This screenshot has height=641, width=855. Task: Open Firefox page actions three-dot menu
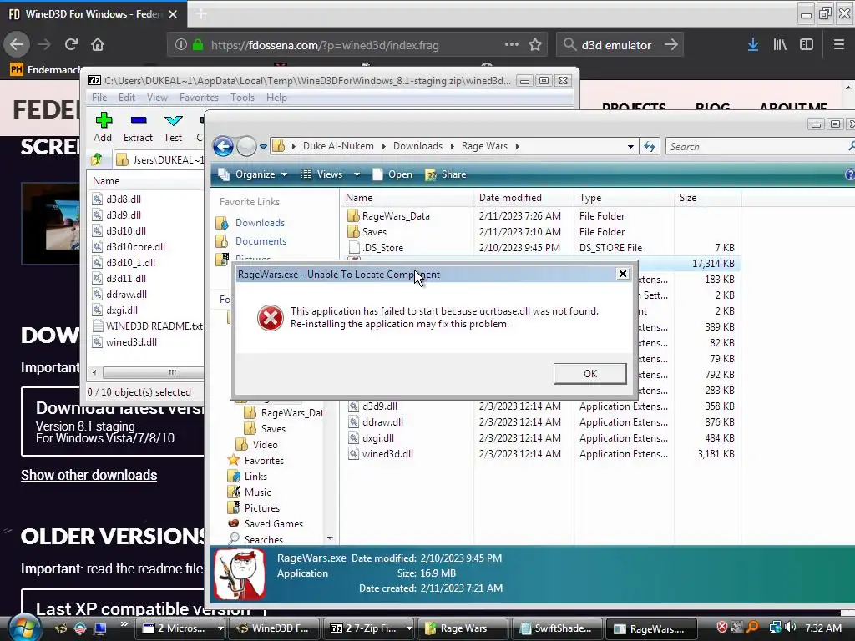(x=512, y=44)
